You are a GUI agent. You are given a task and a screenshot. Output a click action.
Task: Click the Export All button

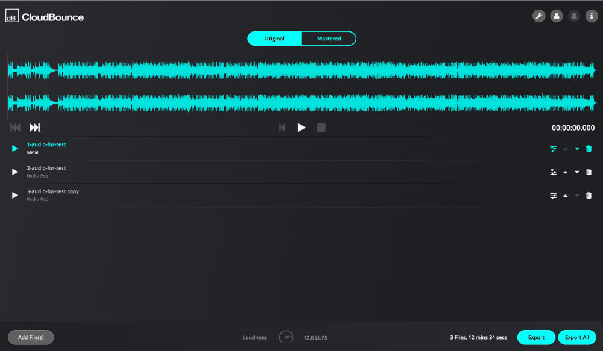pos(577,337)
